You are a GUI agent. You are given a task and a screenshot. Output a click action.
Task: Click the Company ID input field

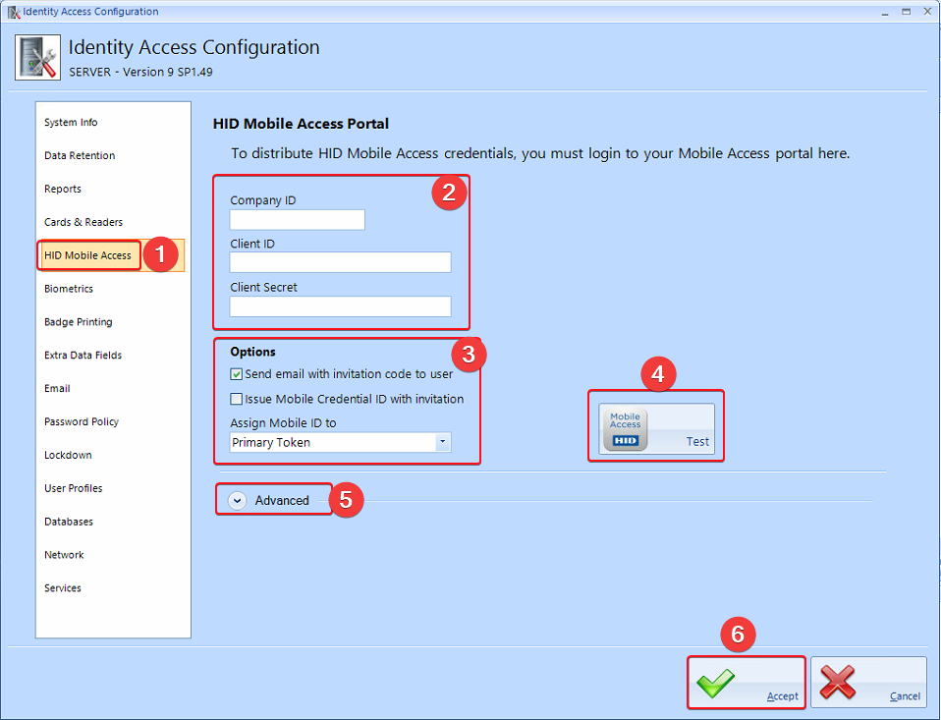pos(297,220)
